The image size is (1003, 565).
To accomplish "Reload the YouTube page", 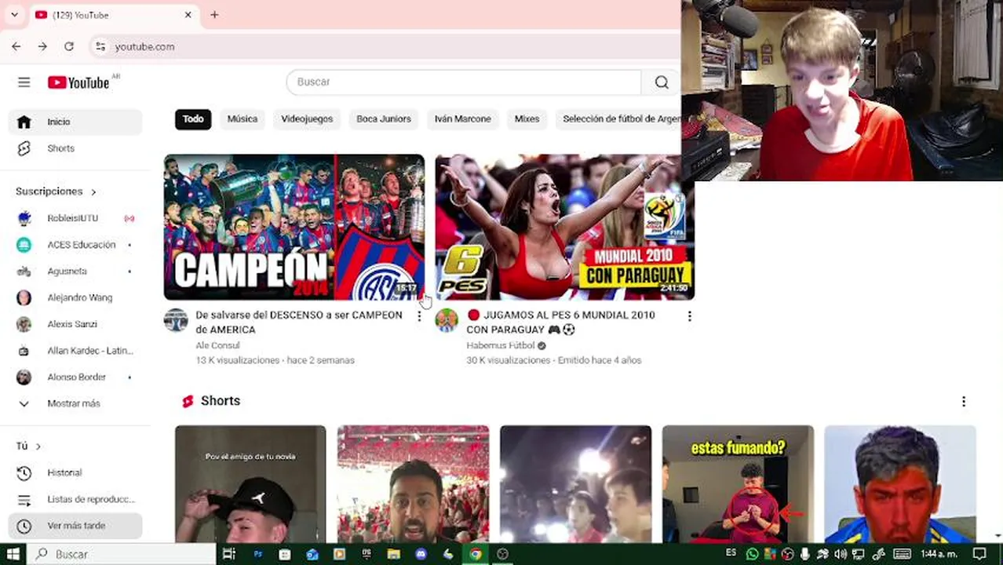I will pos(69,47).
